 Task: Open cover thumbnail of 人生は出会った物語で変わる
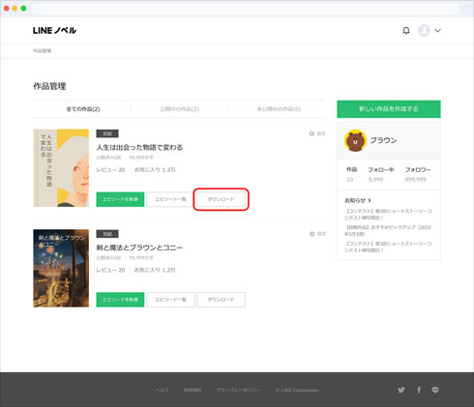pyautogui.click(x=61, y=168)
